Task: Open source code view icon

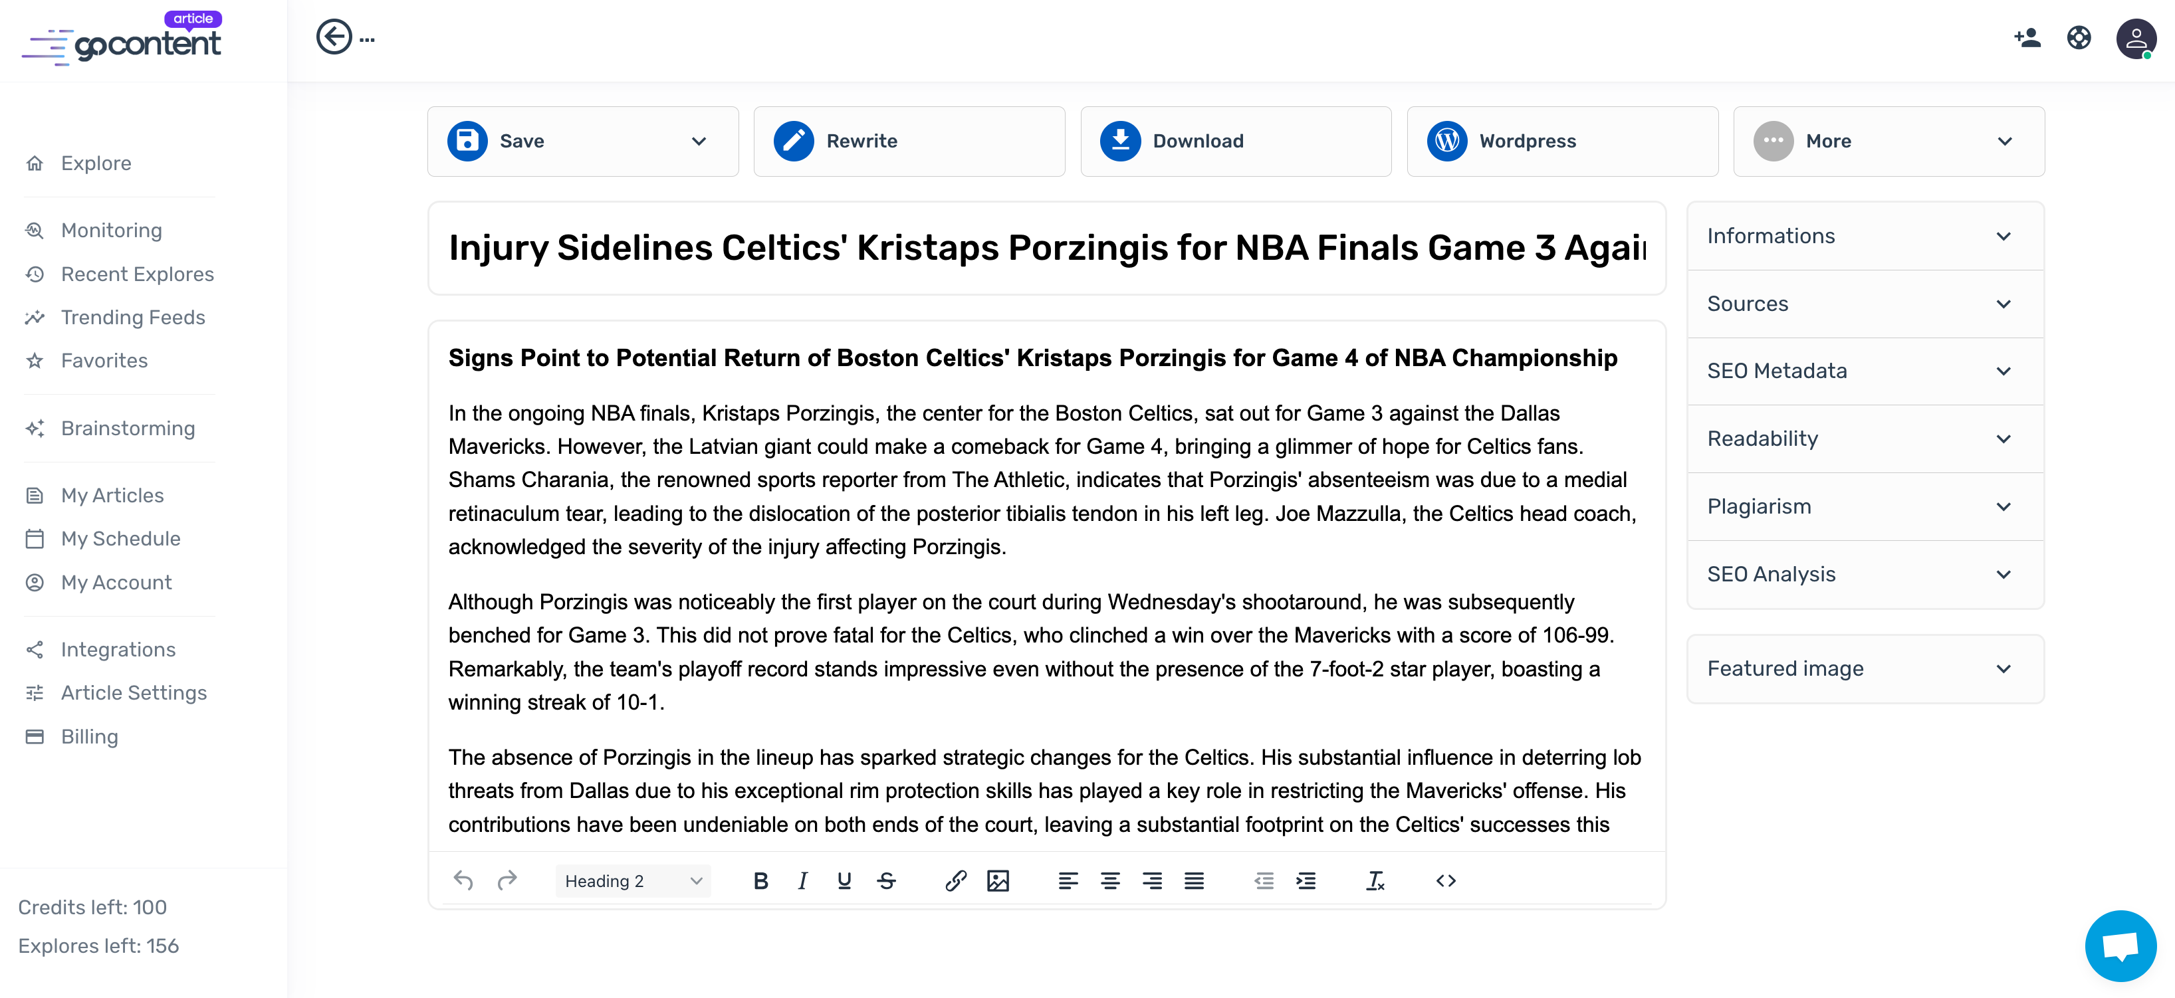Action: pyautogui.click(x=1444, y=881)
